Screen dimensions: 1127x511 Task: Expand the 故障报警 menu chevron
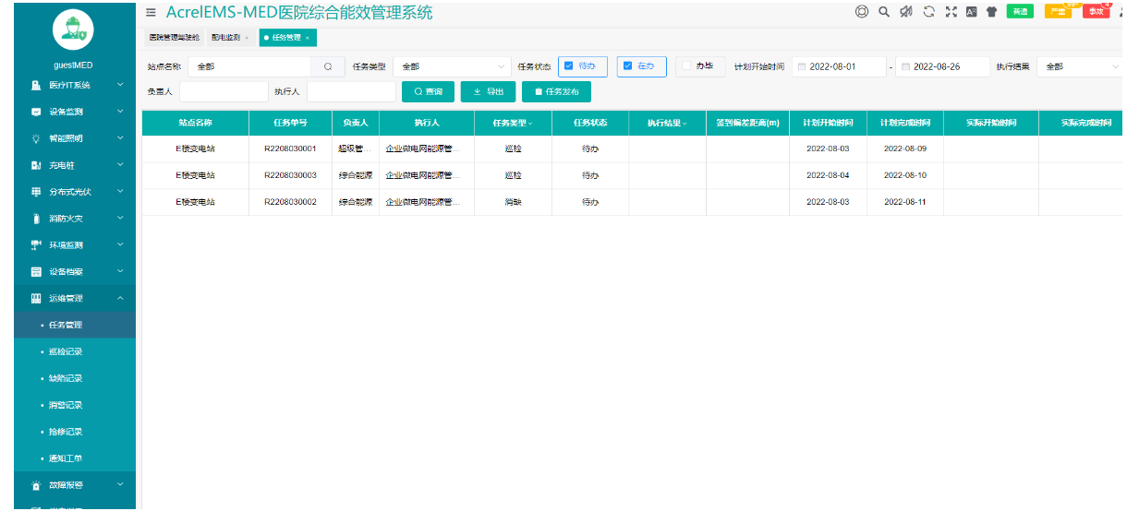coord(120,485)
